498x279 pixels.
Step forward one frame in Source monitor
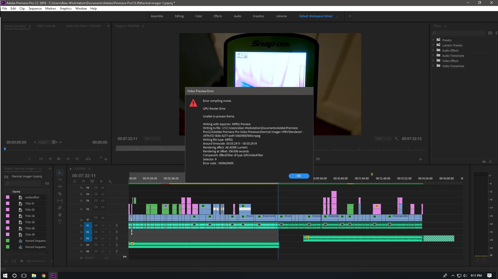[68, 159]
